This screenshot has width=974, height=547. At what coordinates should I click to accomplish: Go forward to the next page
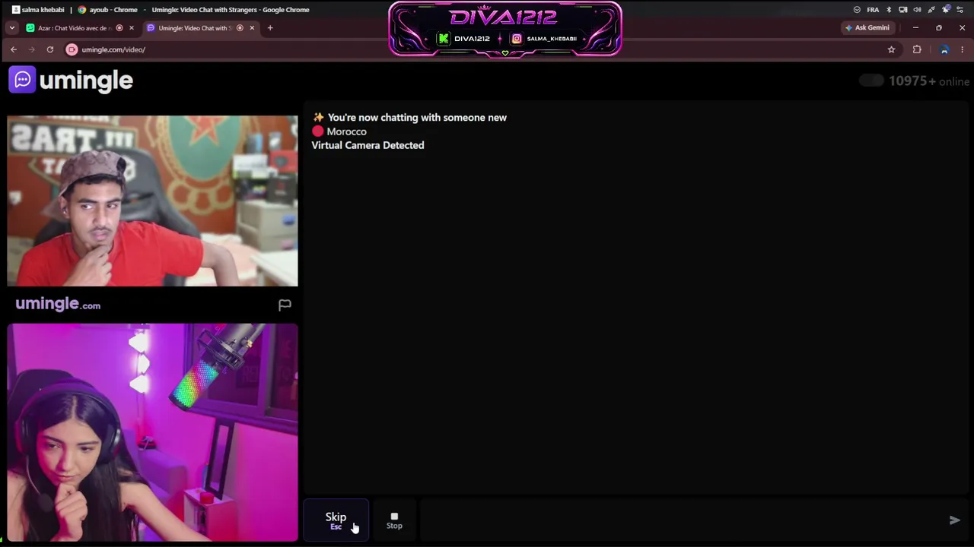(x=31, y=49)
